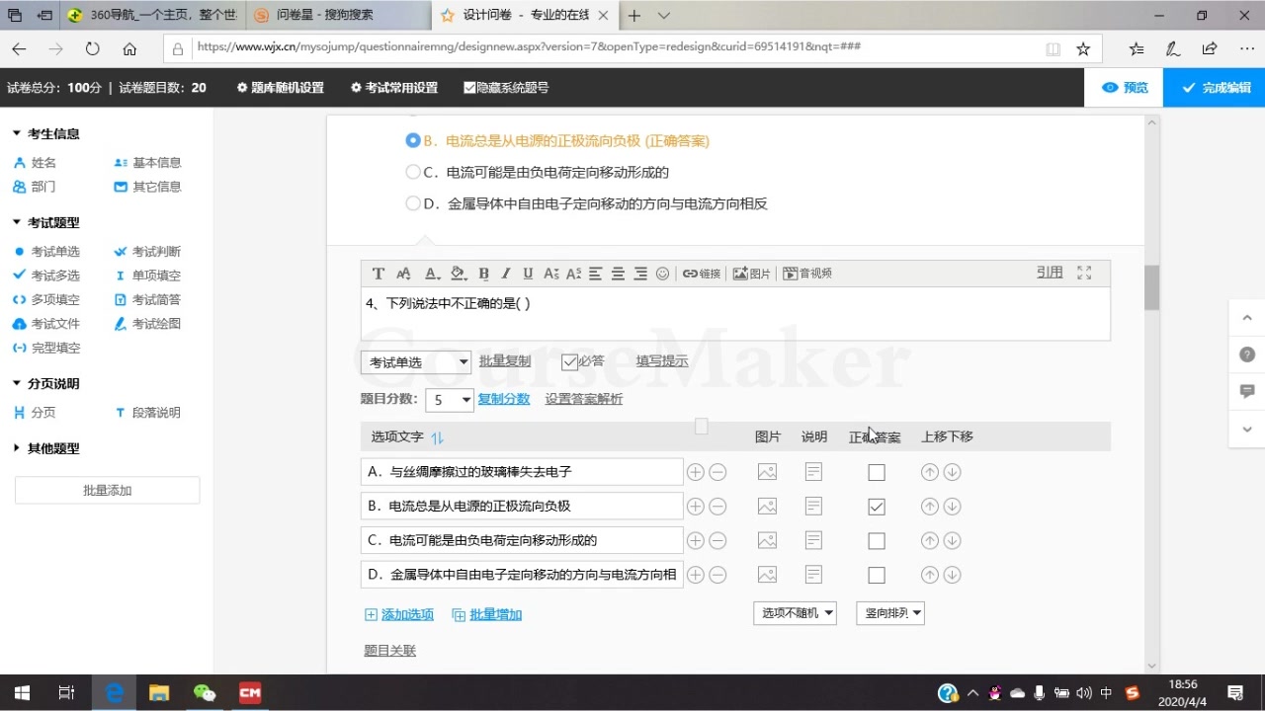Viewport: 1265px width, 711px height.
Task: Insert a hyperlink (链接)
Action: 702,274
